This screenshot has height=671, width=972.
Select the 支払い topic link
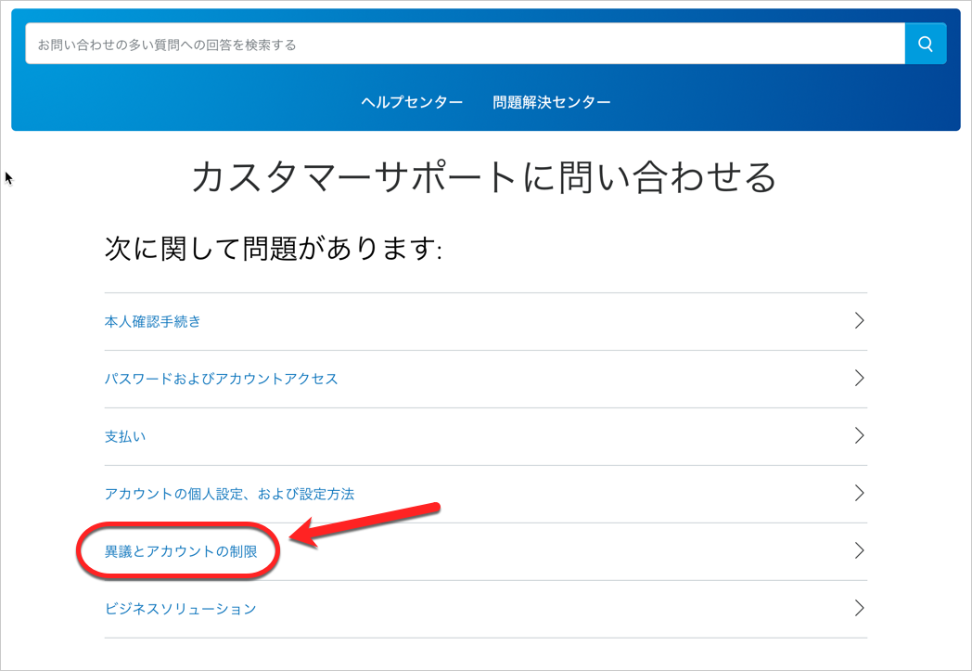pyautogui.click(x=125, y=436)
